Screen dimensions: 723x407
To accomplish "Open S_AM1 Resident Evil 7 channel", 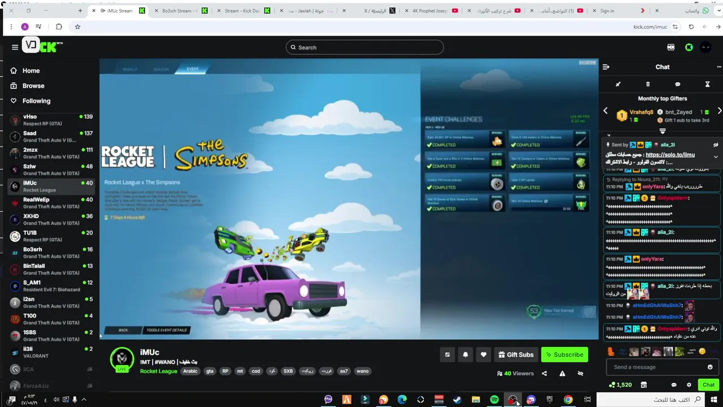I will pos(51,286).
